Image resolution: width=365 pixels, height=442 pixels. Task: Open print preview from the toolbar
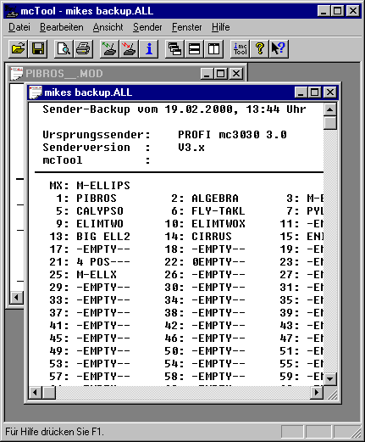(x=64, y=48)
